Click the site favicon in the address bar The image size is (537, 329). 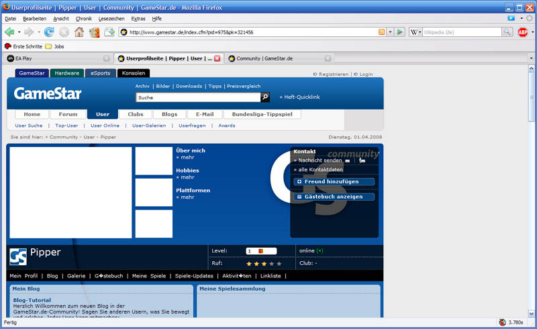[x=124, y=32]
